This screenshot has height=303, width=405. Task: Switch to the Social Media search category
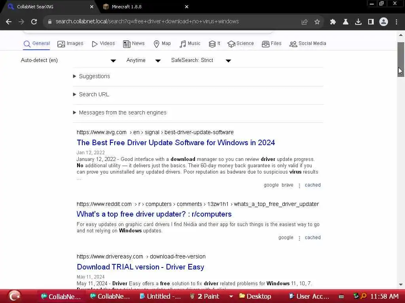[308, 43]
